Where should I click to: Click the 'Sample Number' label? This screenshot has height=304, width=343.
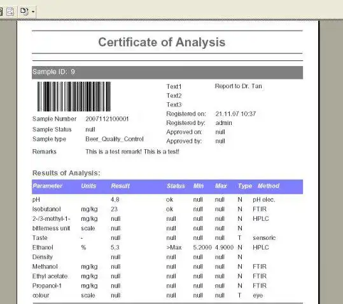pos(55,119)
